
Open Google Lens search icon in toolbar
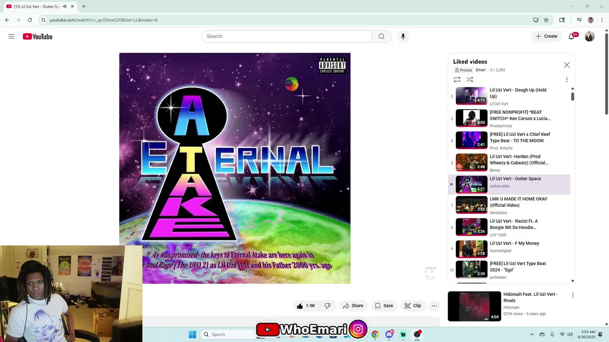click(x=562, y=20)
